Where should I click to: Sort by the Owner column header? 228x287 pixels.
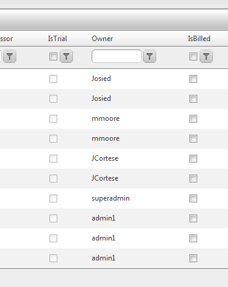point(103,39)
